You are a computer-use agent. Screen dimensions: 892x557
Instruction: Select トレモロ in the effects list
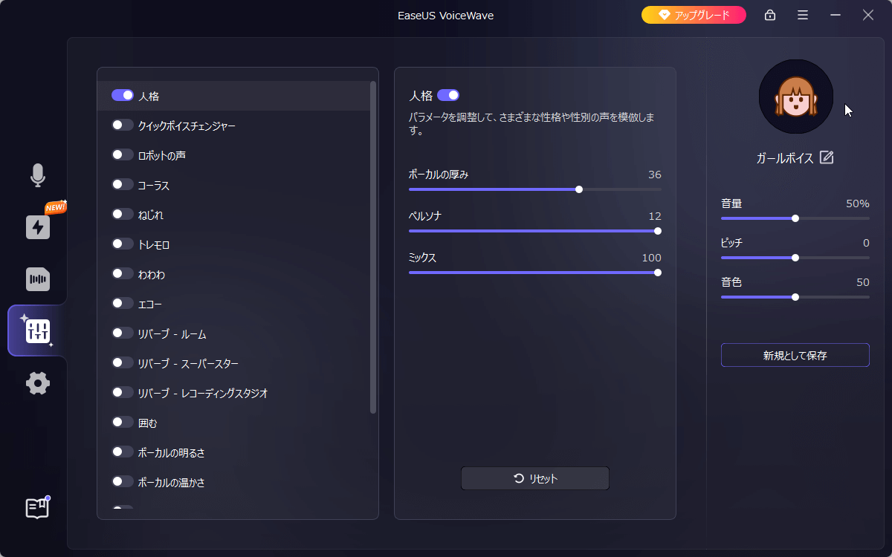coord(154,244)
